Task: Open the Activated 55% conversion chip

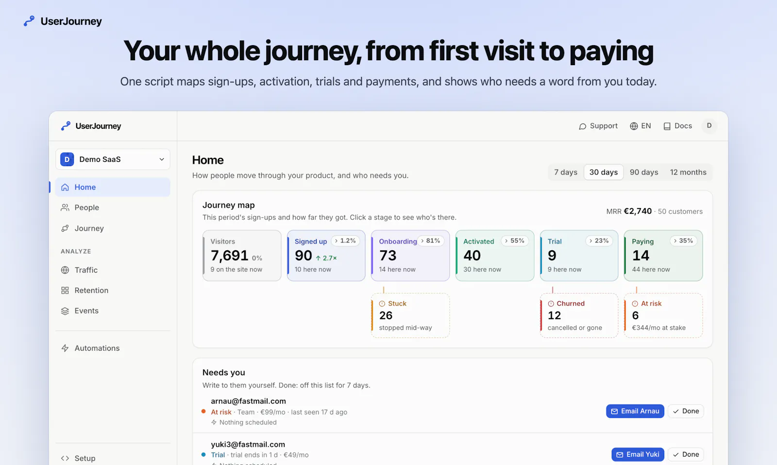Action: (x=515, y=241)
